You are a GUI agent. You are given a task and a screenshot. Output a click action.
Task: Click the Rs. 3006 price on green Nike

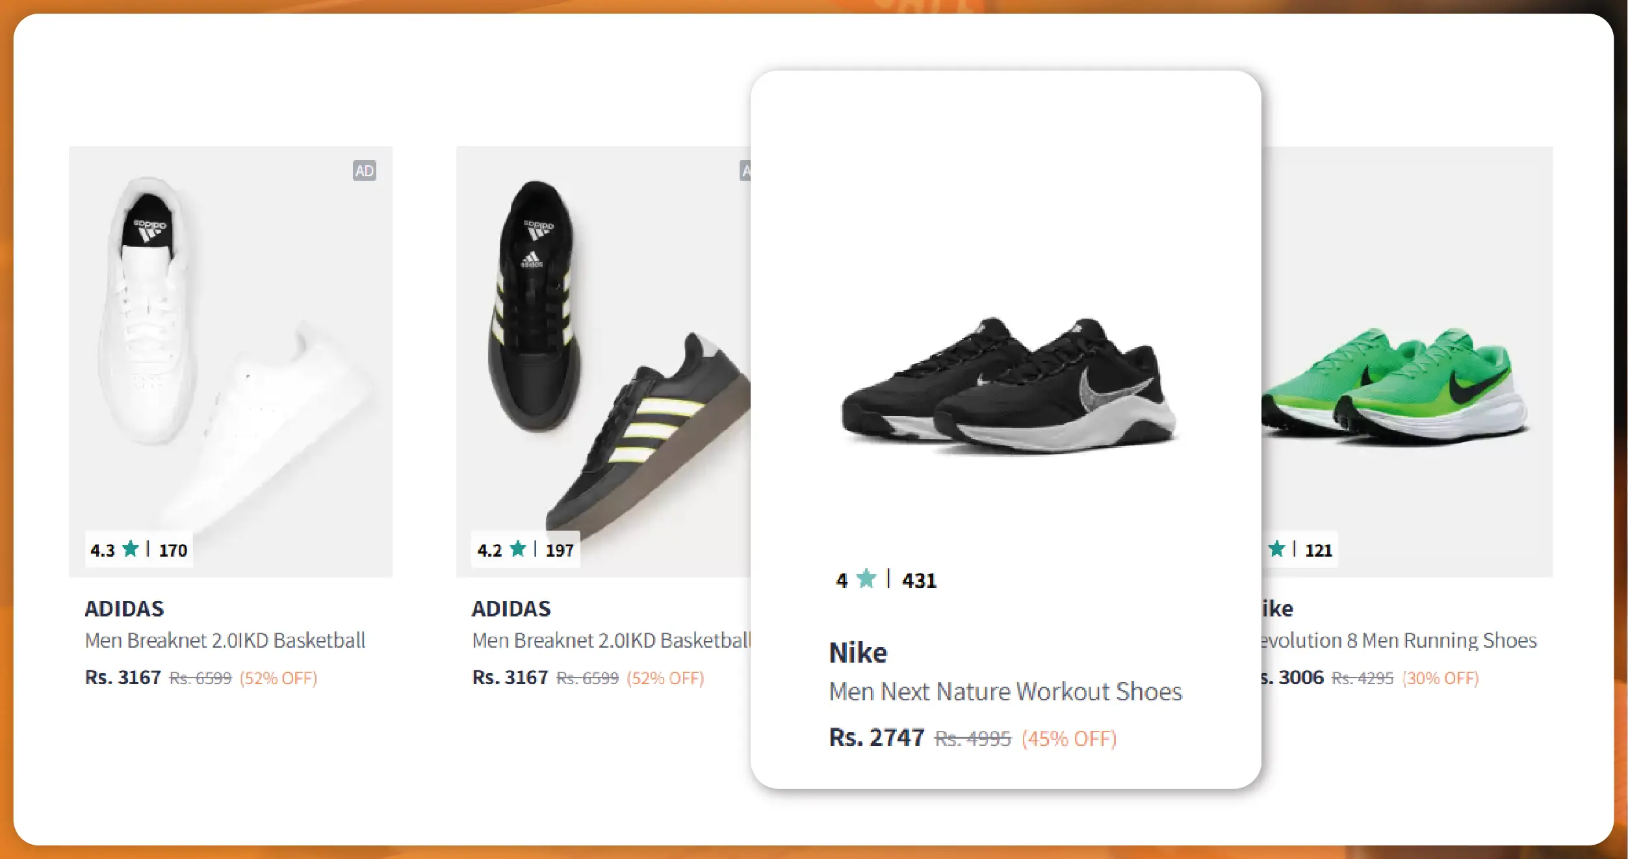pyautogui.click(x=1293, y=678)
